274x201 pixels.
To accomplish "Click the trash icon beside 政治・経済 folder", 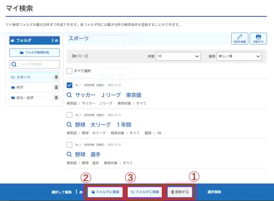I will tap(56, 98).
